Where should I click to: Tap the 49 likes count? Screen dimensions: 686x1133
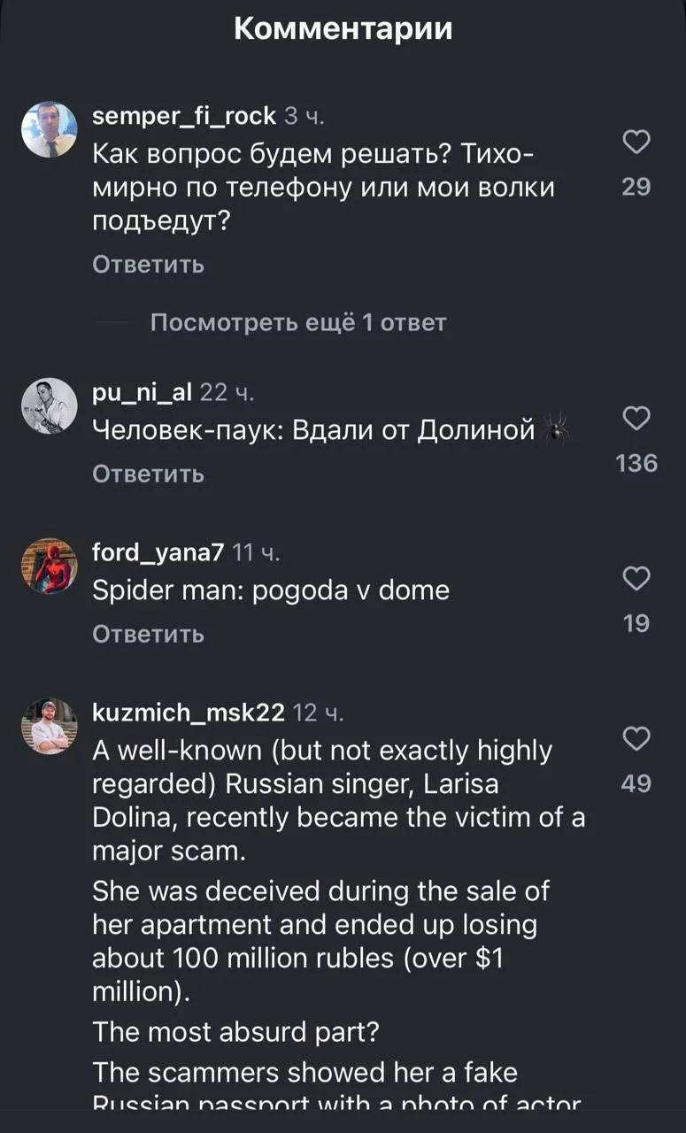(x=636, y=783)
